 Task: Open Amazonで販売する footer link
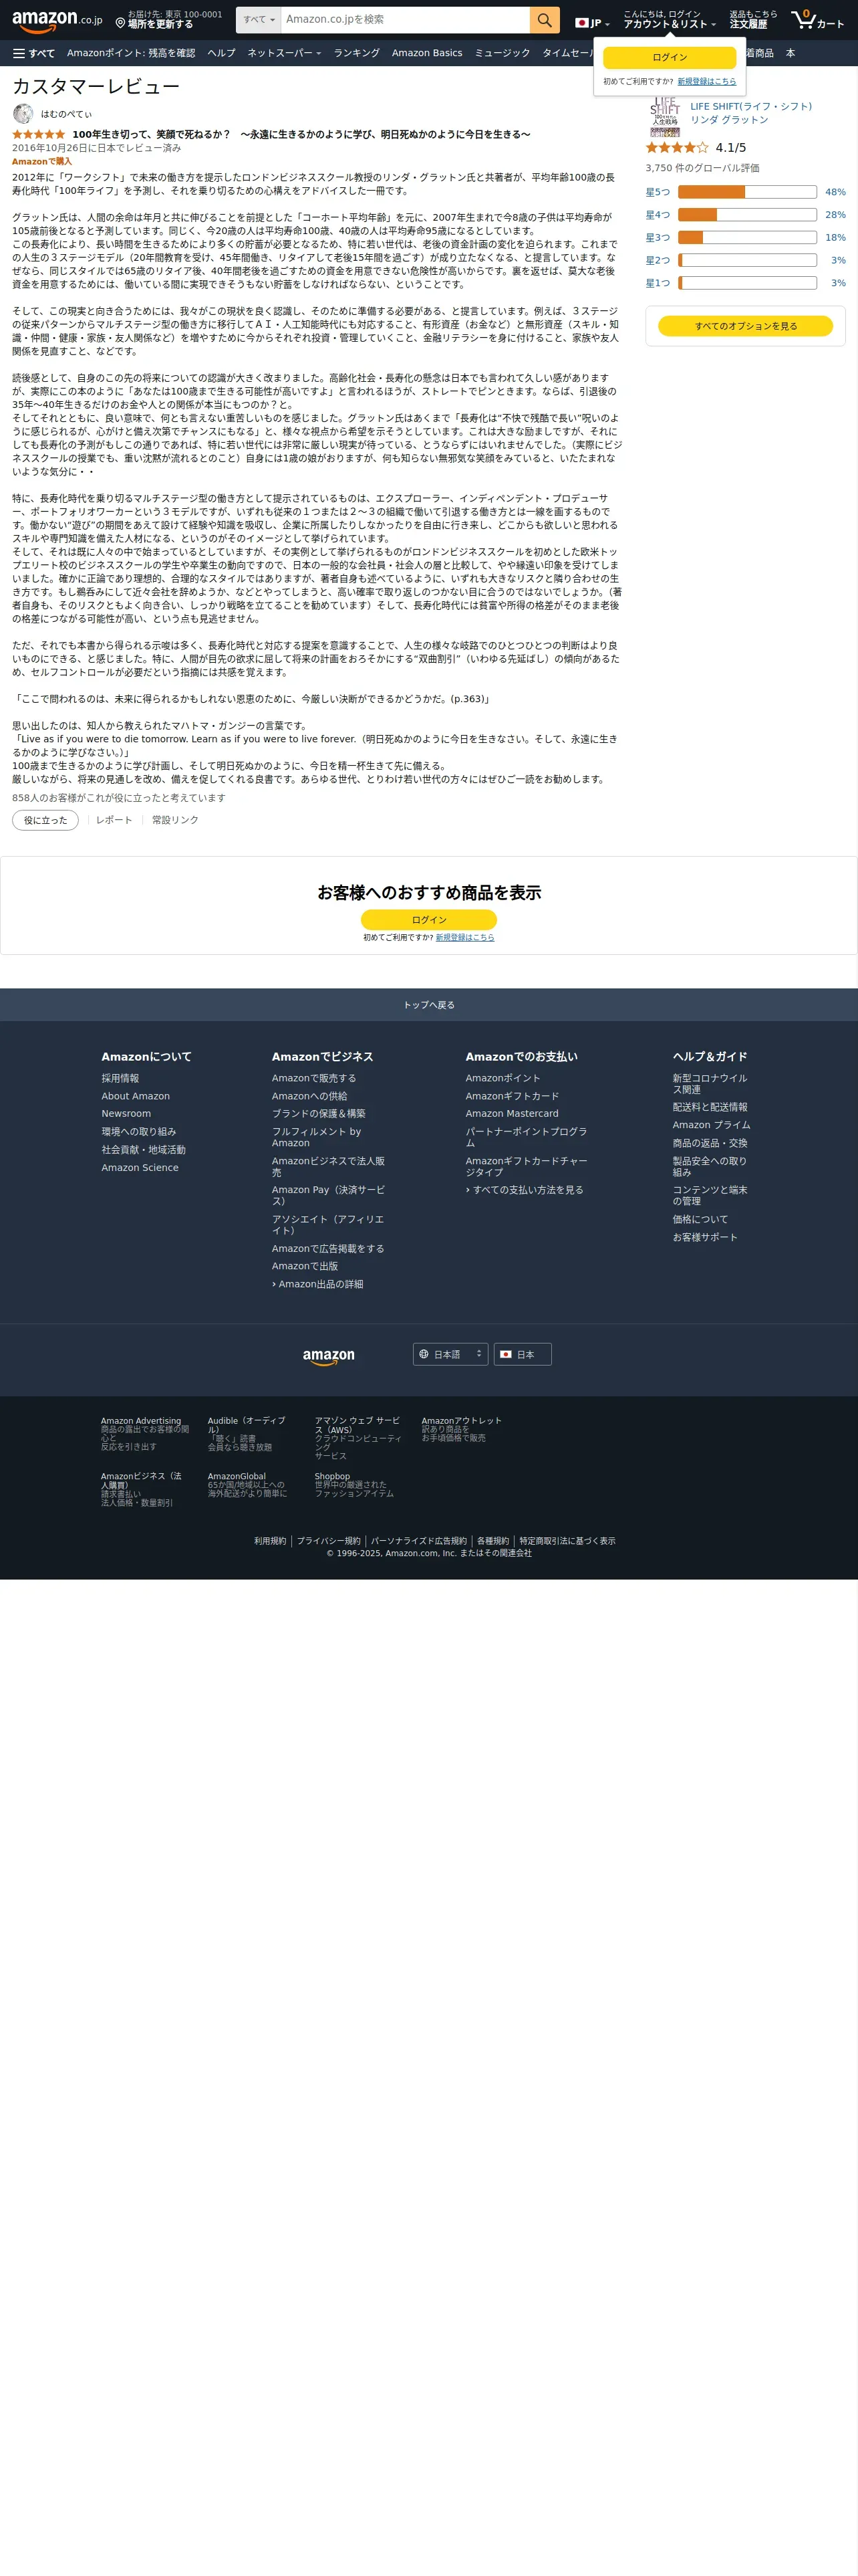click(x=313, y=1079)
